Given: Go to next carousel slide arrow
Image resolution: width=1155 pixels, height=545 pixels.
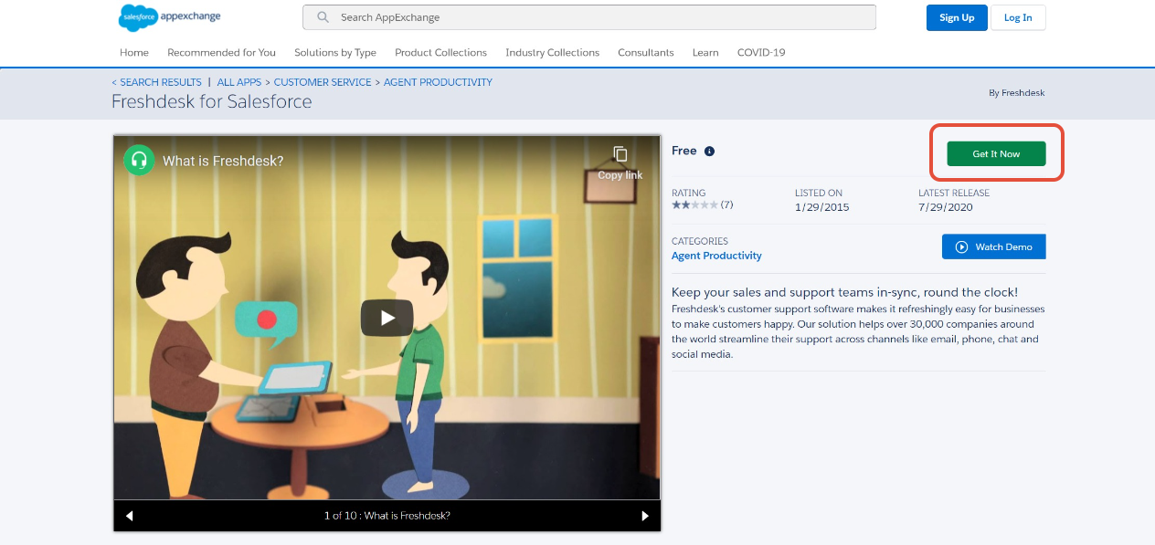Looking at the screenshot, I should (x=645, y=516).
